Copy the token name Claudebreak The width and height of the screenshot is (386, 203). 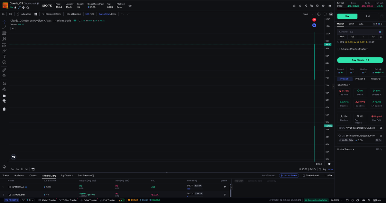(31, 3)
